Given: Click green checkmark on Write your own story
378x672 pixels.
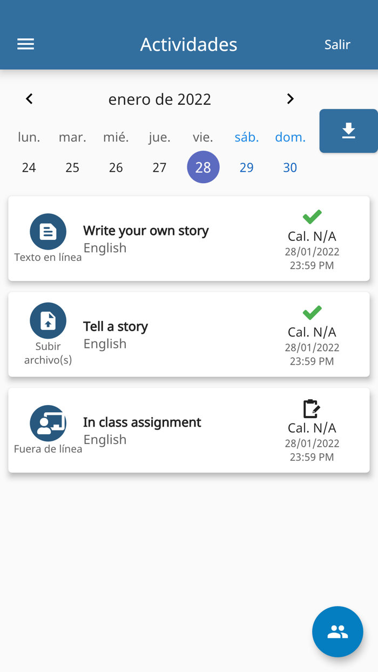Looking at the screenshot, I should [x=312, y=217].
